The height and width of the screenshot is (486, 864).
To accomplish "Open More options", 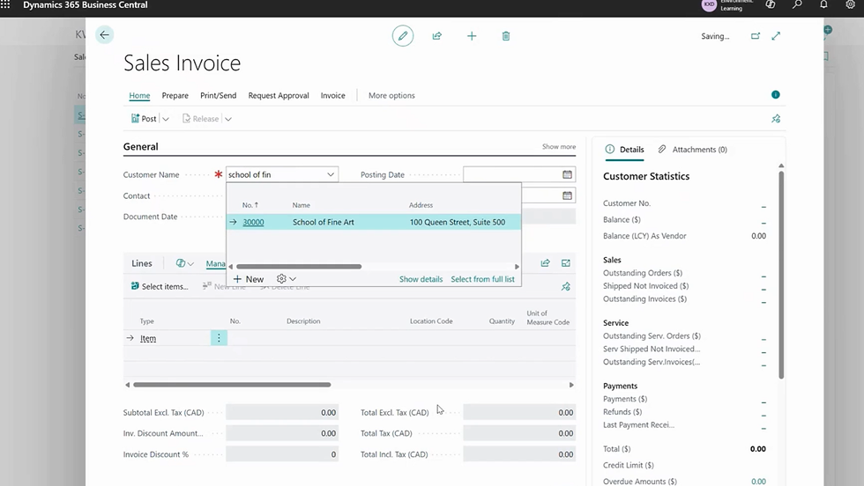I will (391, 95).
